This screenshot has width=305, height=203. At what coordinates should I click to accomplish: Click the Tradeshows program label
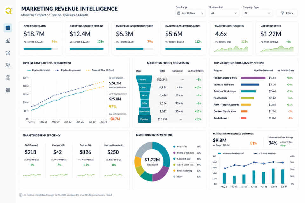click(x=220, y=118)
